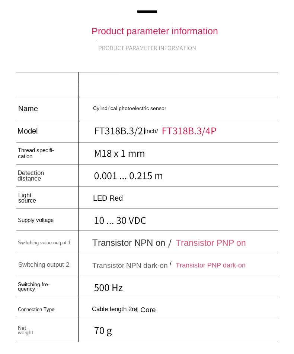Click the 'Transistor NPN on' text

tap(129, 243)
